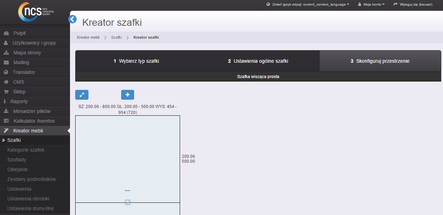Click the minus icon in cabinet space
Viewport: 443px width, 215px height.
[127, 191]
